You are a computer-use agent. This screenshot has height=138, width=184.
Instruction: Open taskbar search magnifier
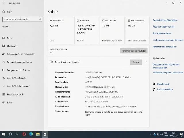point(10,134)
